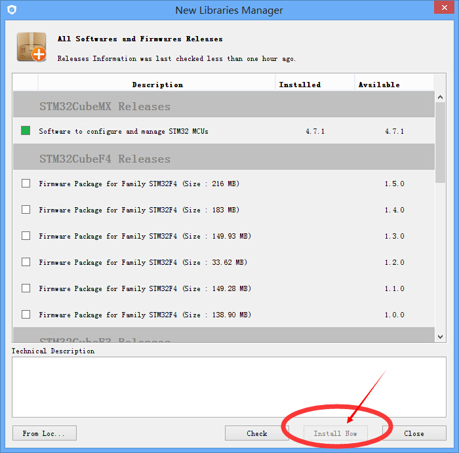Select the STM32CubeMX Releases section header
Viewport: 459px width, 453px height.
pyautogui.click(x=224, y=104)
